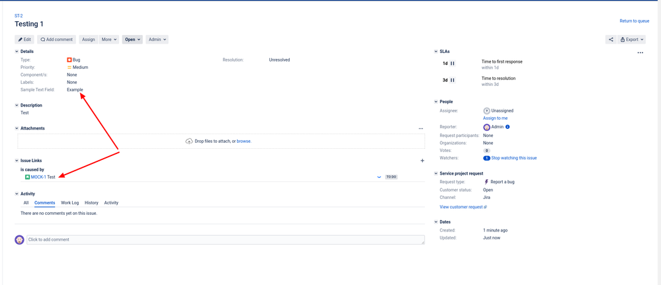Click the Unresolved resolution value
This screenshot has width=661, height=285.
point(279,60)
